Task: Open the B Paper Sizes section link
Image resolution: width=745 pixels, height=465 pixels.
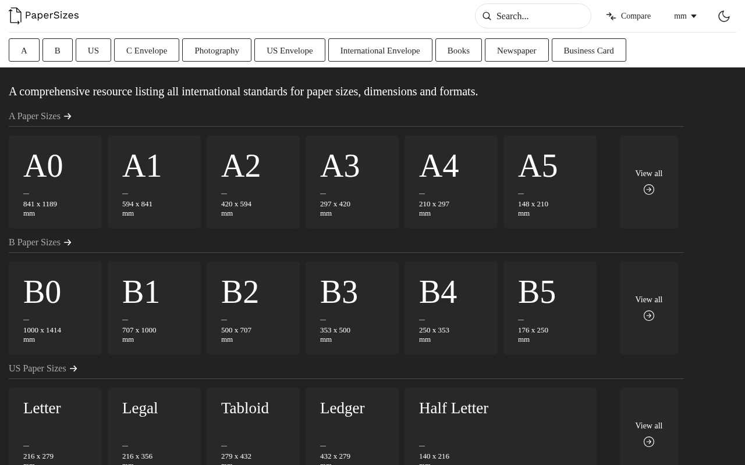Action: (x=34, y=242)
